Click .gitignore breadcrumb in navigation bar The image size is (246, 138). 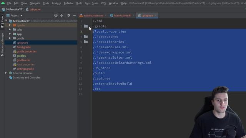33,10
